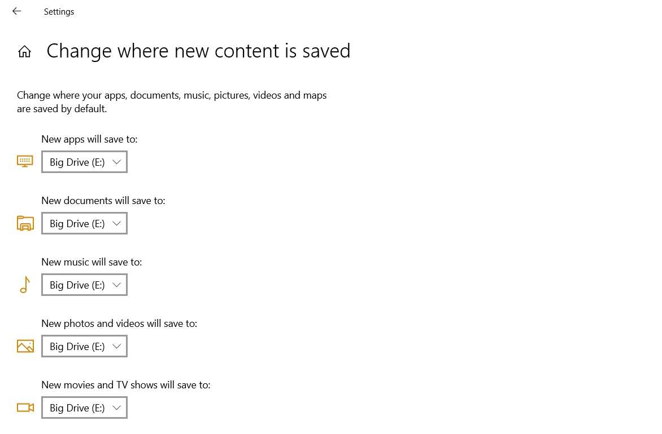Click the "Change where new content is saved" heading
This screenshot has width=662, height=434.
click(198, 51)
